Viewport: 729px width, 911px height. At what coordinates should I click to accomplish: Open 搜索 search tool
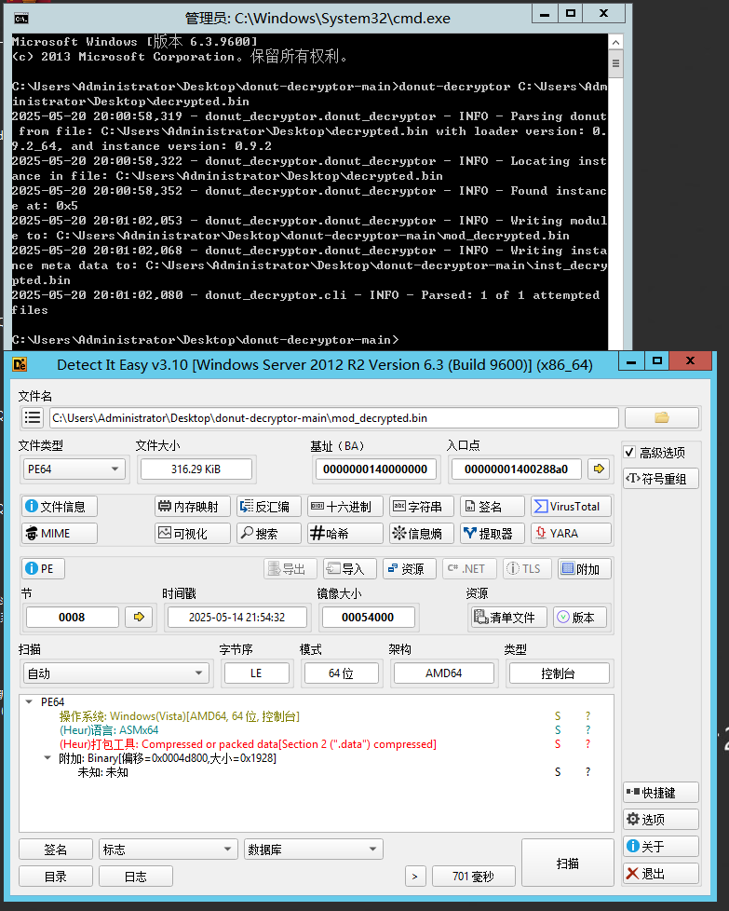click(x=269, y=534)
